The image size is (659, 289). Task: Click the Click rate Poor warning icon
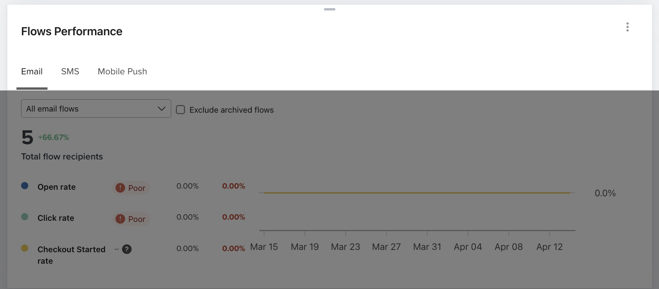click(120, 219)
